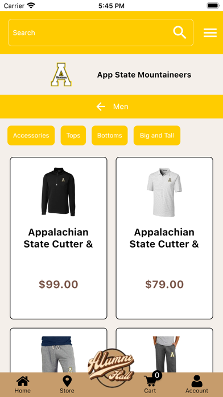This screenshot has width=223, height=397.
Task: Open the white polo shirt thumbnail
Action: (164, 192)
